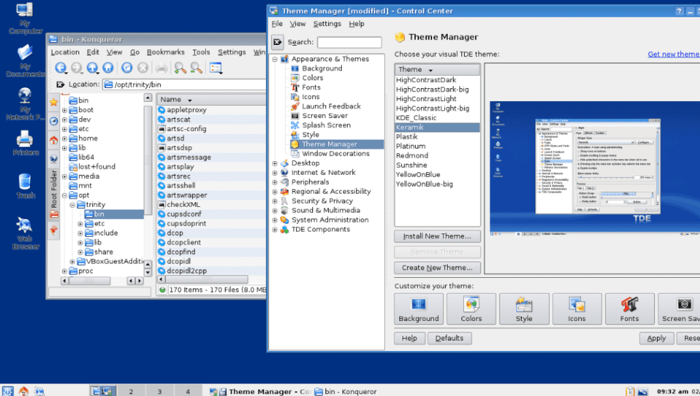Click the Get new themes link
Screen dimensions: 700x396
click(x=673, y=53)
